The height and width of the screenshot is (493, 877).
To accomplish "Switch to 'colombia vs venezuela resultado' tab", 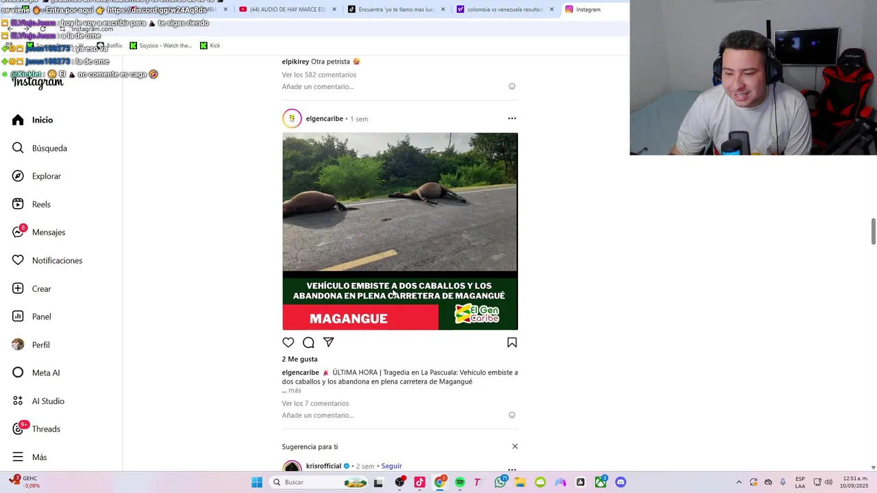I will (x=499, y=10).
